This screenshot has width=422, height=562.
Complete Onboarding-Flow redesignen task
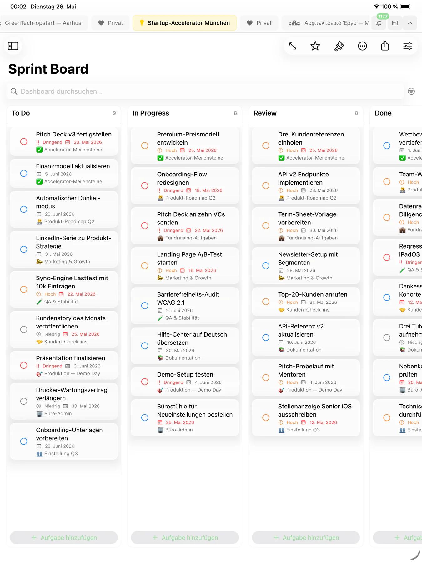click(145, 185)
